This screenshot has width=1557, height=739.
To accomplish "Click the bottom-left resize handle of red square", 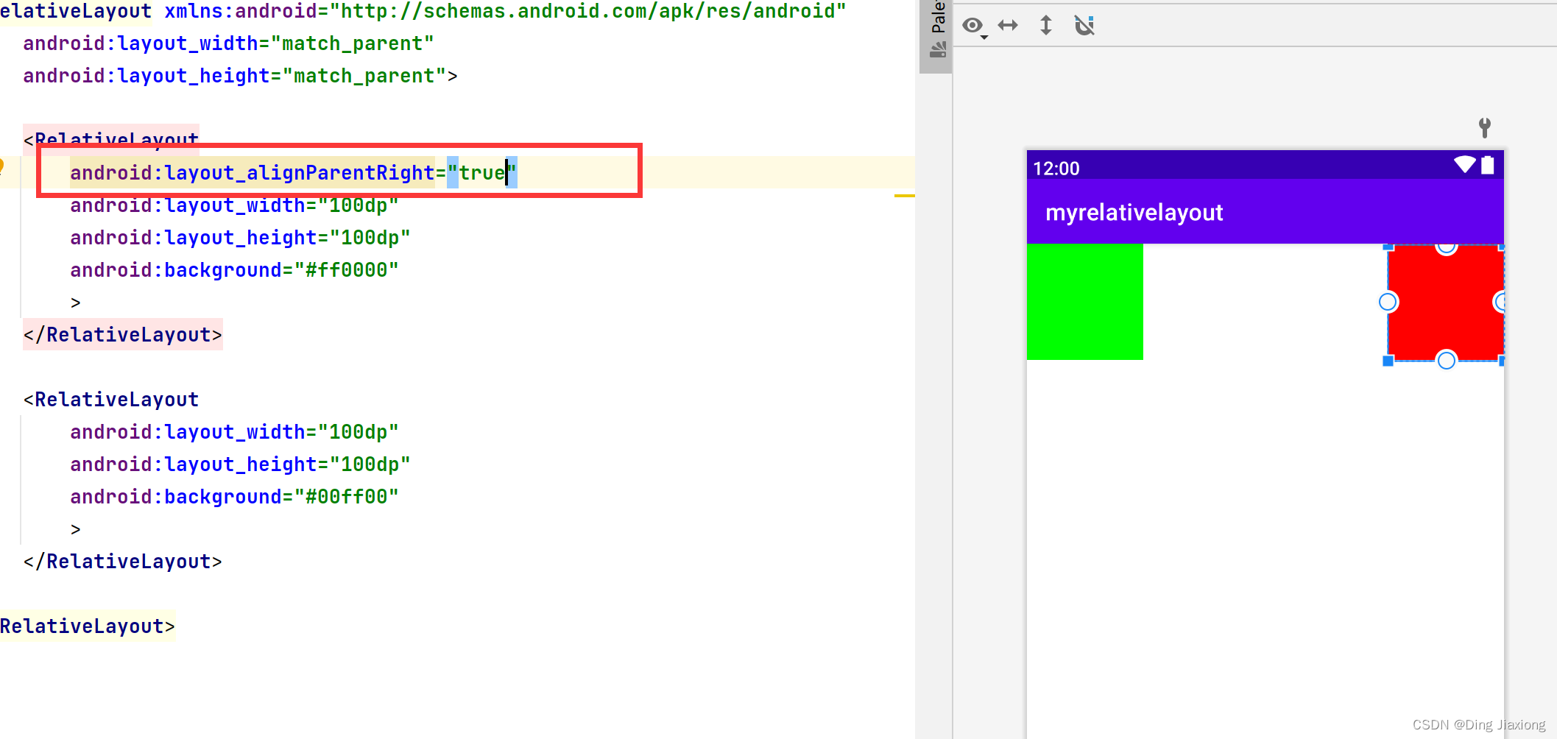I will [x=1388, y=361].
